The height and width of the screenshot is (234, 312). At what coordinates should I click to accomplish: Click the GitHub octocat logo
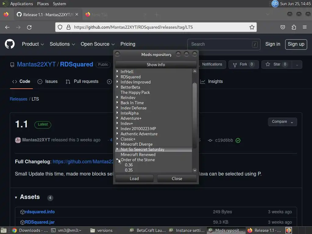[10, 44]
